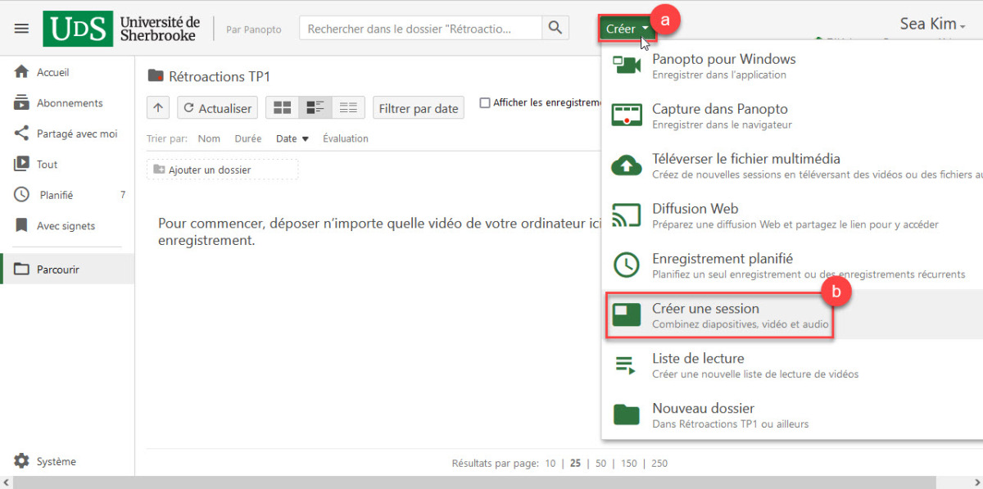Image resolution: width=983 pixels, height=489 pixels.
Task: Toggle the Afficher les enregistrements checkbox
Action: (485, 103)
